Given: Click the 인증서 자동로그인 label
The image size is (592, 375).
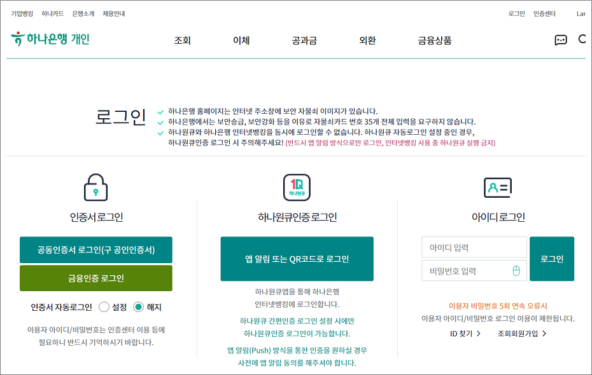Looking at the screenshot, I should pos(61,307).
